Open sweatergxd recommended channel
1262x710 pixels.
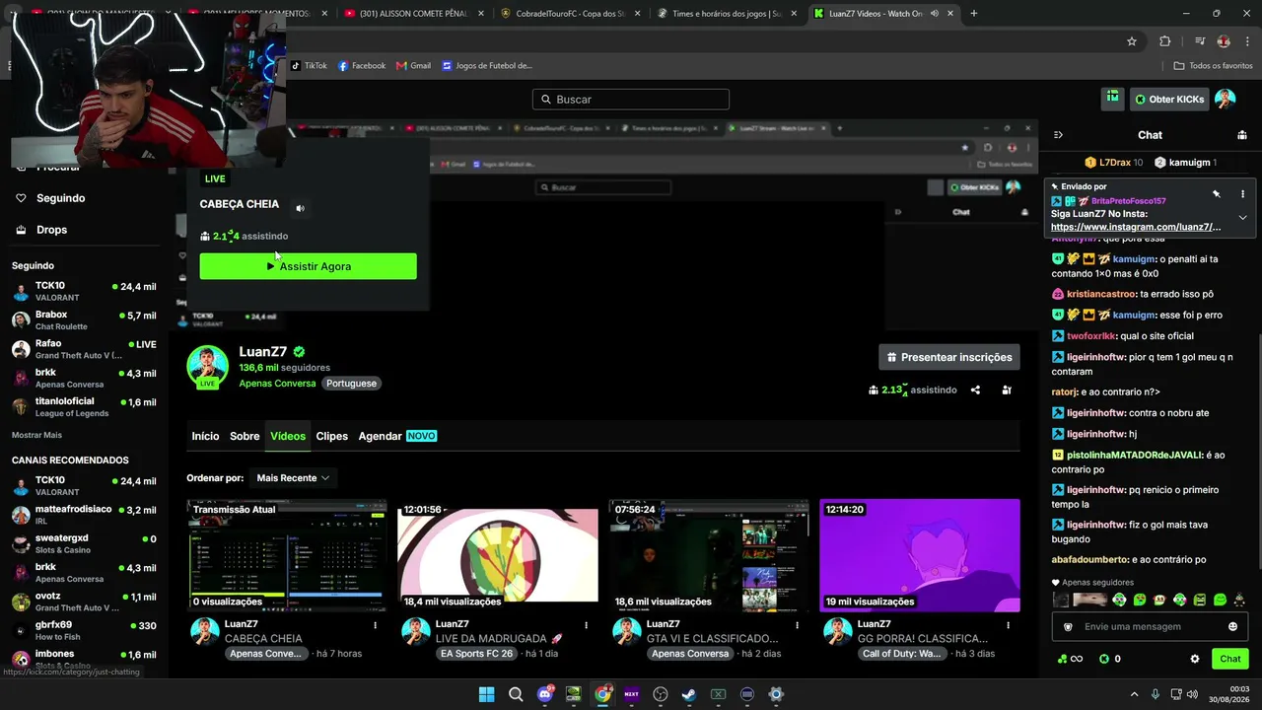[84, 543]
